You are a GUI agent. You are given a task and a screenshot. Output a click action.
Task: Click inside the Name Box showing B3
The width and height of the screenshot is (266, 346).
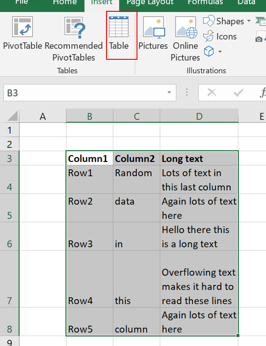coord(86,93)
